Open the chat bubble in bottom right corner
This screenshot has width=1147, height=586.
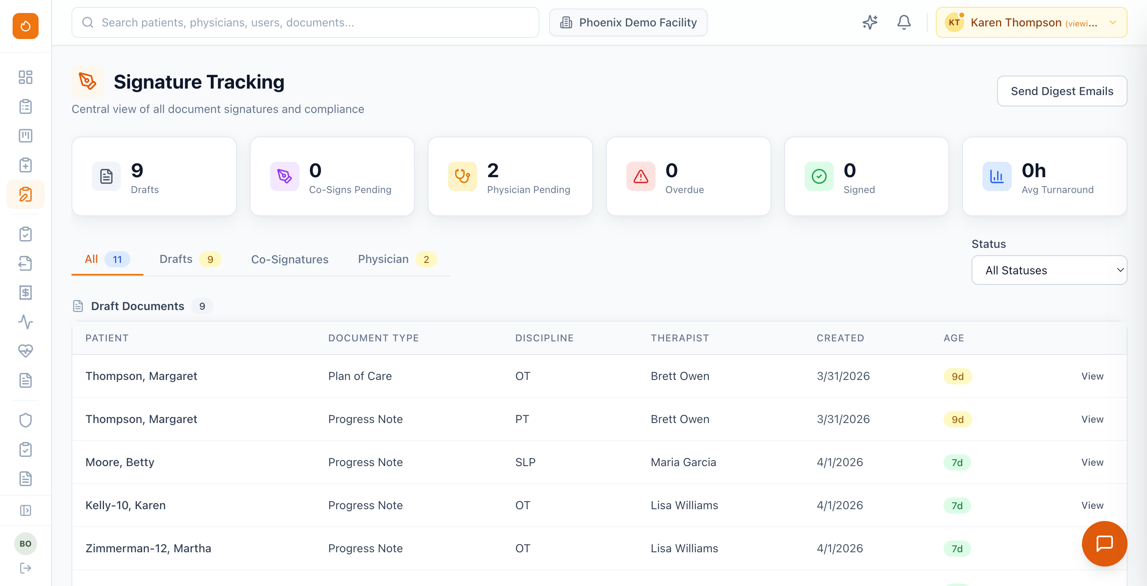click(x=1104, y=543)
